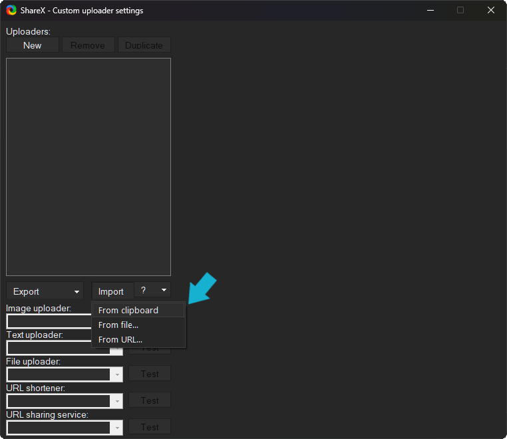Choose From file... in Import menu

[138, 325]
